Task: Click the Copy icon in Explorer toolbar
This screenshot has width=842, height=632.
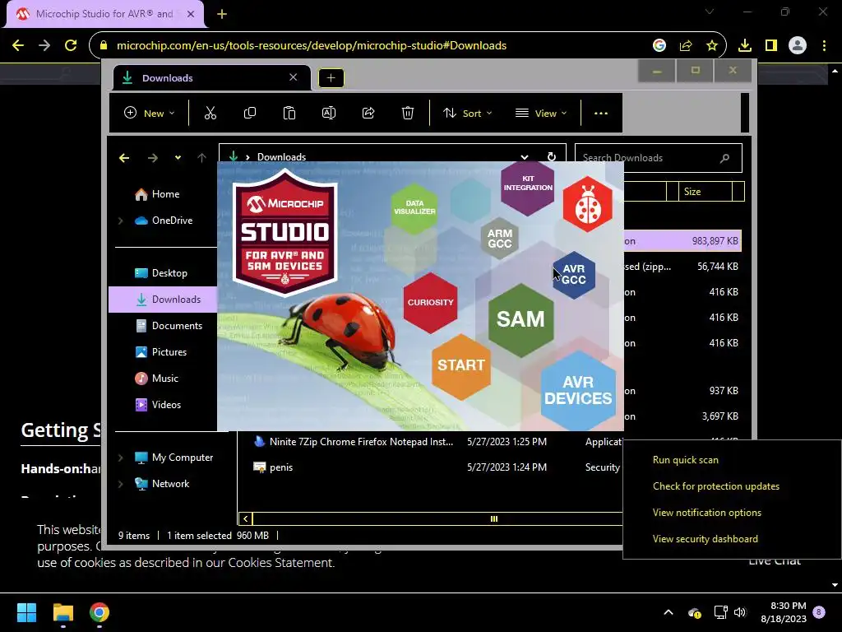Action: click(x=250, y=113)
